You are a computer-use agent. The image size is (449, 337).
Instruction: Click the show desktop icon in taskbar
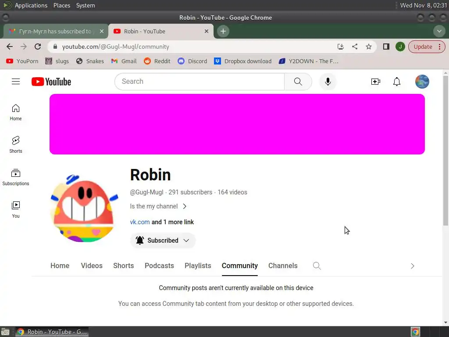5,332
